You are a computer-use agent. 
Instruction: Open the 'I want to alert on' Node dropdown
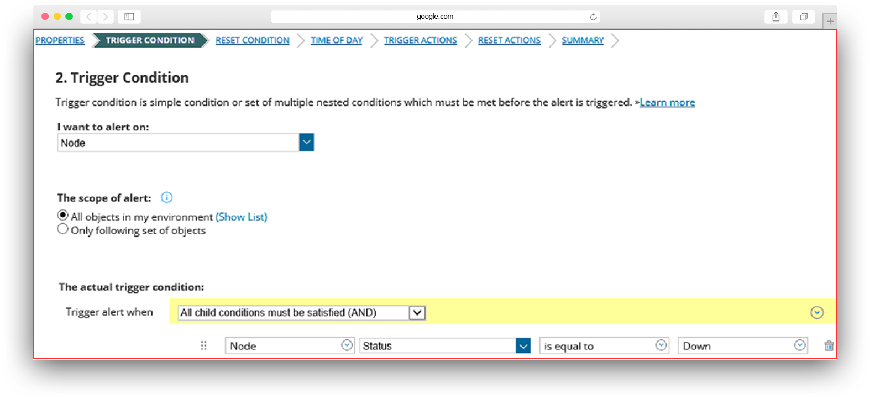click(x=186, y=143)
